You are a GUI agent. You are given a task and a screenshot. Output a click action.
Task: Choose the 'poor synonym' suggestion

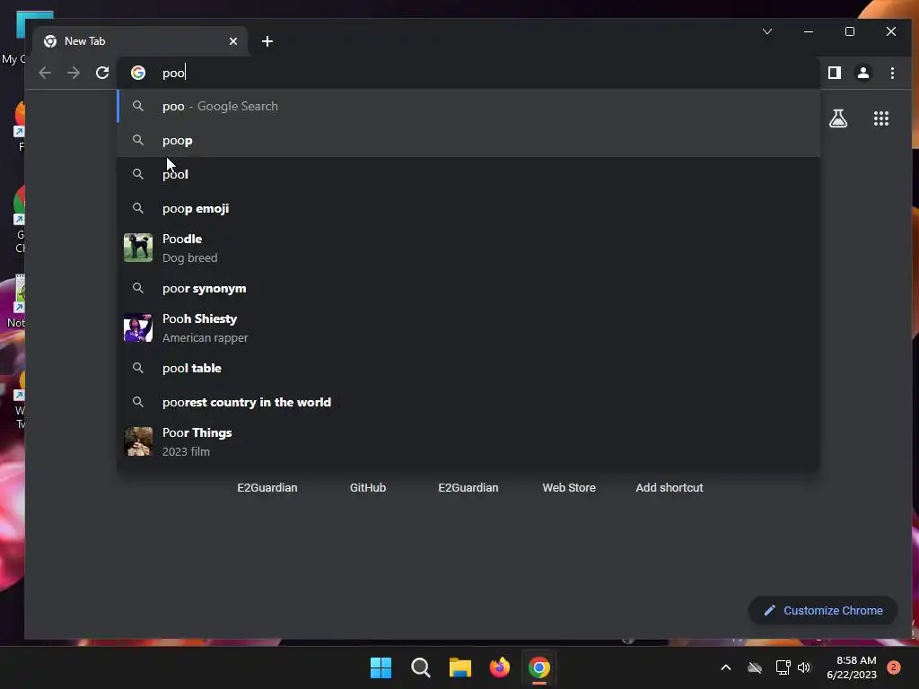coord(468,288)
